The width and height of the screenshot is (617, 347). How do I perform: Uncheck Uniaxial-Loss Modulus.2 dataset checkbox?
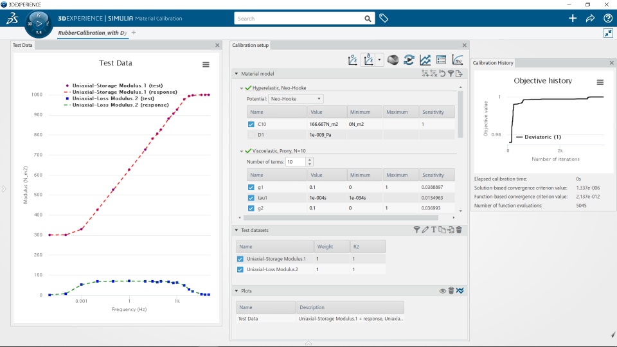(240, 269)
